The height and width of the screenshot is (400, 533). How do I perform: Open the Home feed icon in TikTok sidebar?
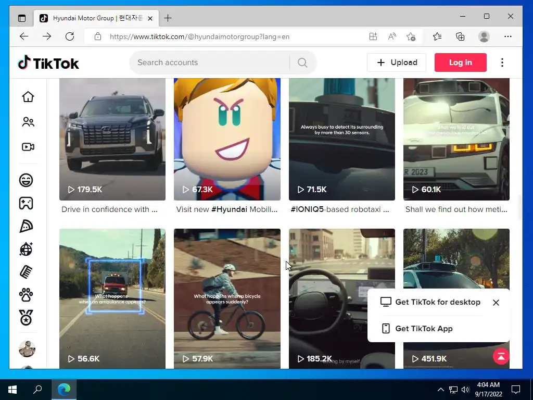coord(28,96)
